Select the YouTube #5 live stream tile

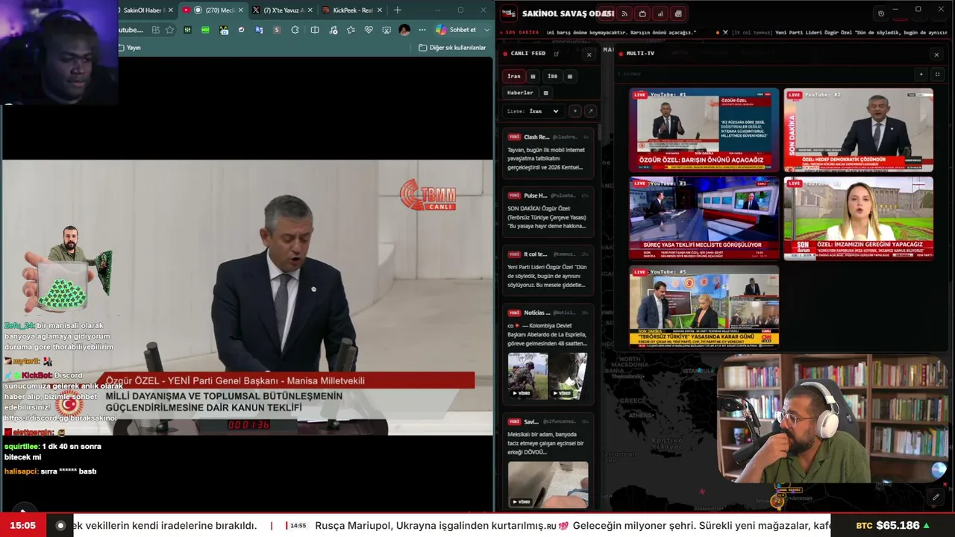point(704,307)
